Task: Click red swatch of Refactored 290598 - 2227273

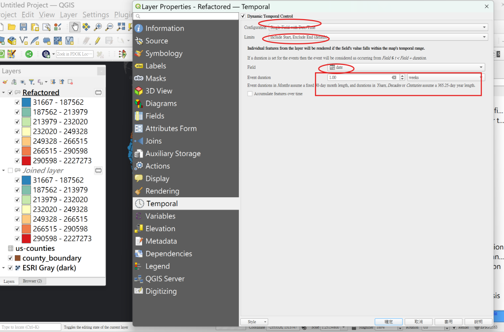Action: [x=27, y=160]
